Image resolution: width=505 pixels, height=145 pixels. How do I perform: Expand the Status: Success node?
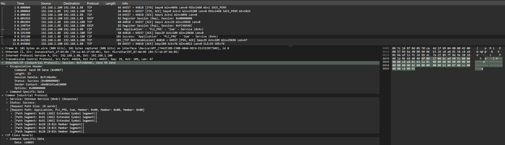tap(7, 102)
